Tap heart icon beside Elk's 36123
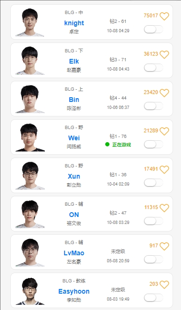This screenshot has height=310, width=181. [x=164, y=55]
